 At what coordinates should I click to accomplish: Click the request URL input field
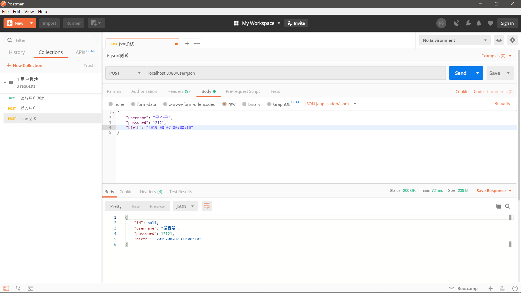[x=295, y=73]
